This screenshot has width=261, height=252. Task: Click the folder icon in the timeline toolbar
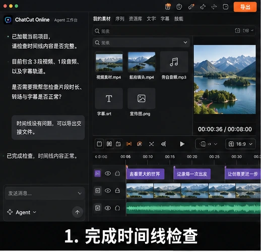[x=118, y=144]
